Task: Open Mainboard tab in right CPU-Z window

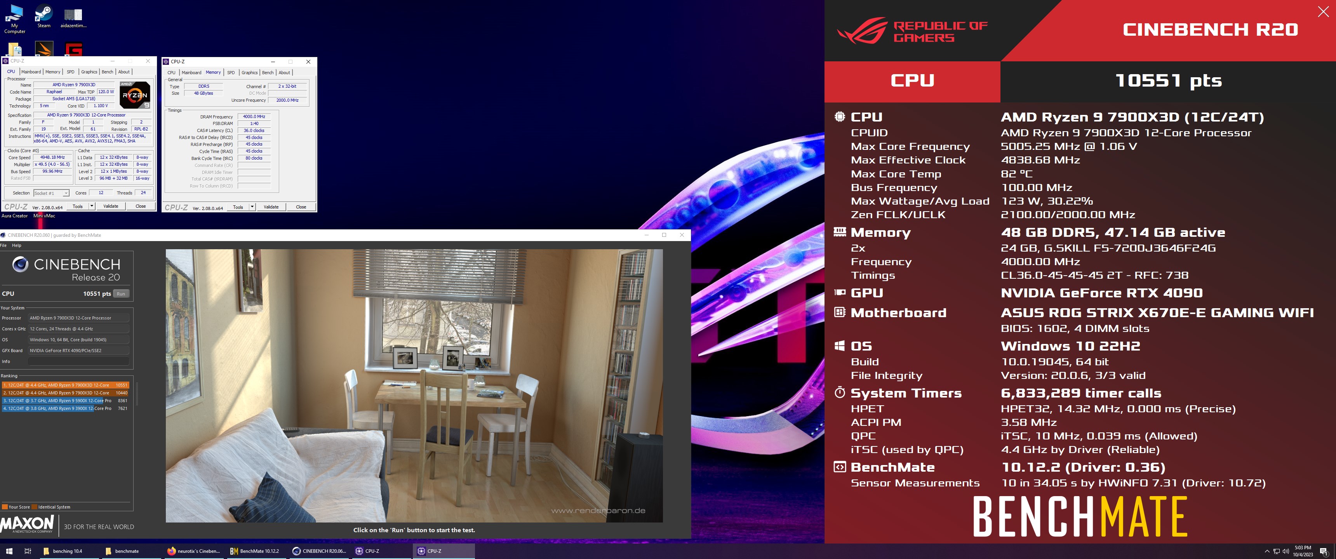Action: coord(191,73)
